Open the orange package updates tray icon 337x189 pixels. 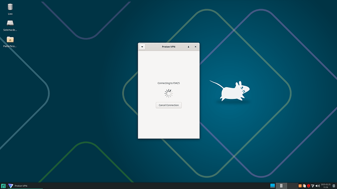(x=300, y=186)
